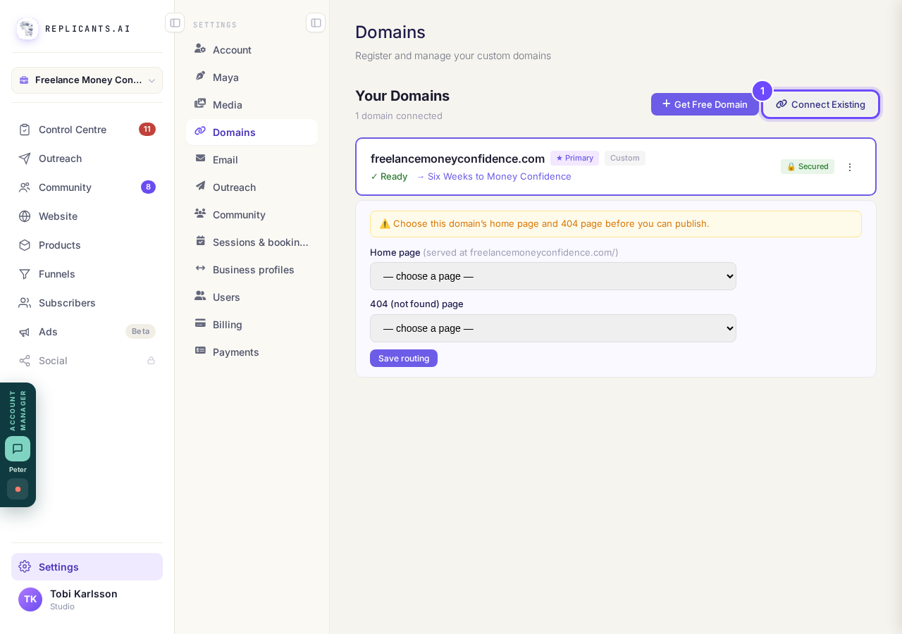Open Community with 8 notifications

(87, 187)
